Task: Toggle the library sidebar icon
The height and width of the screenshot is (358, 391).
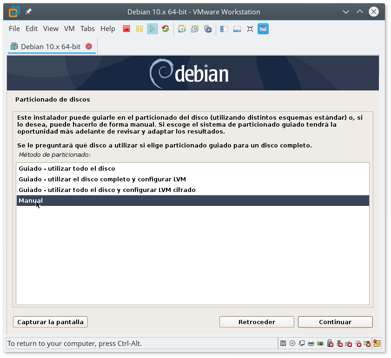Action: pos(224,29)
